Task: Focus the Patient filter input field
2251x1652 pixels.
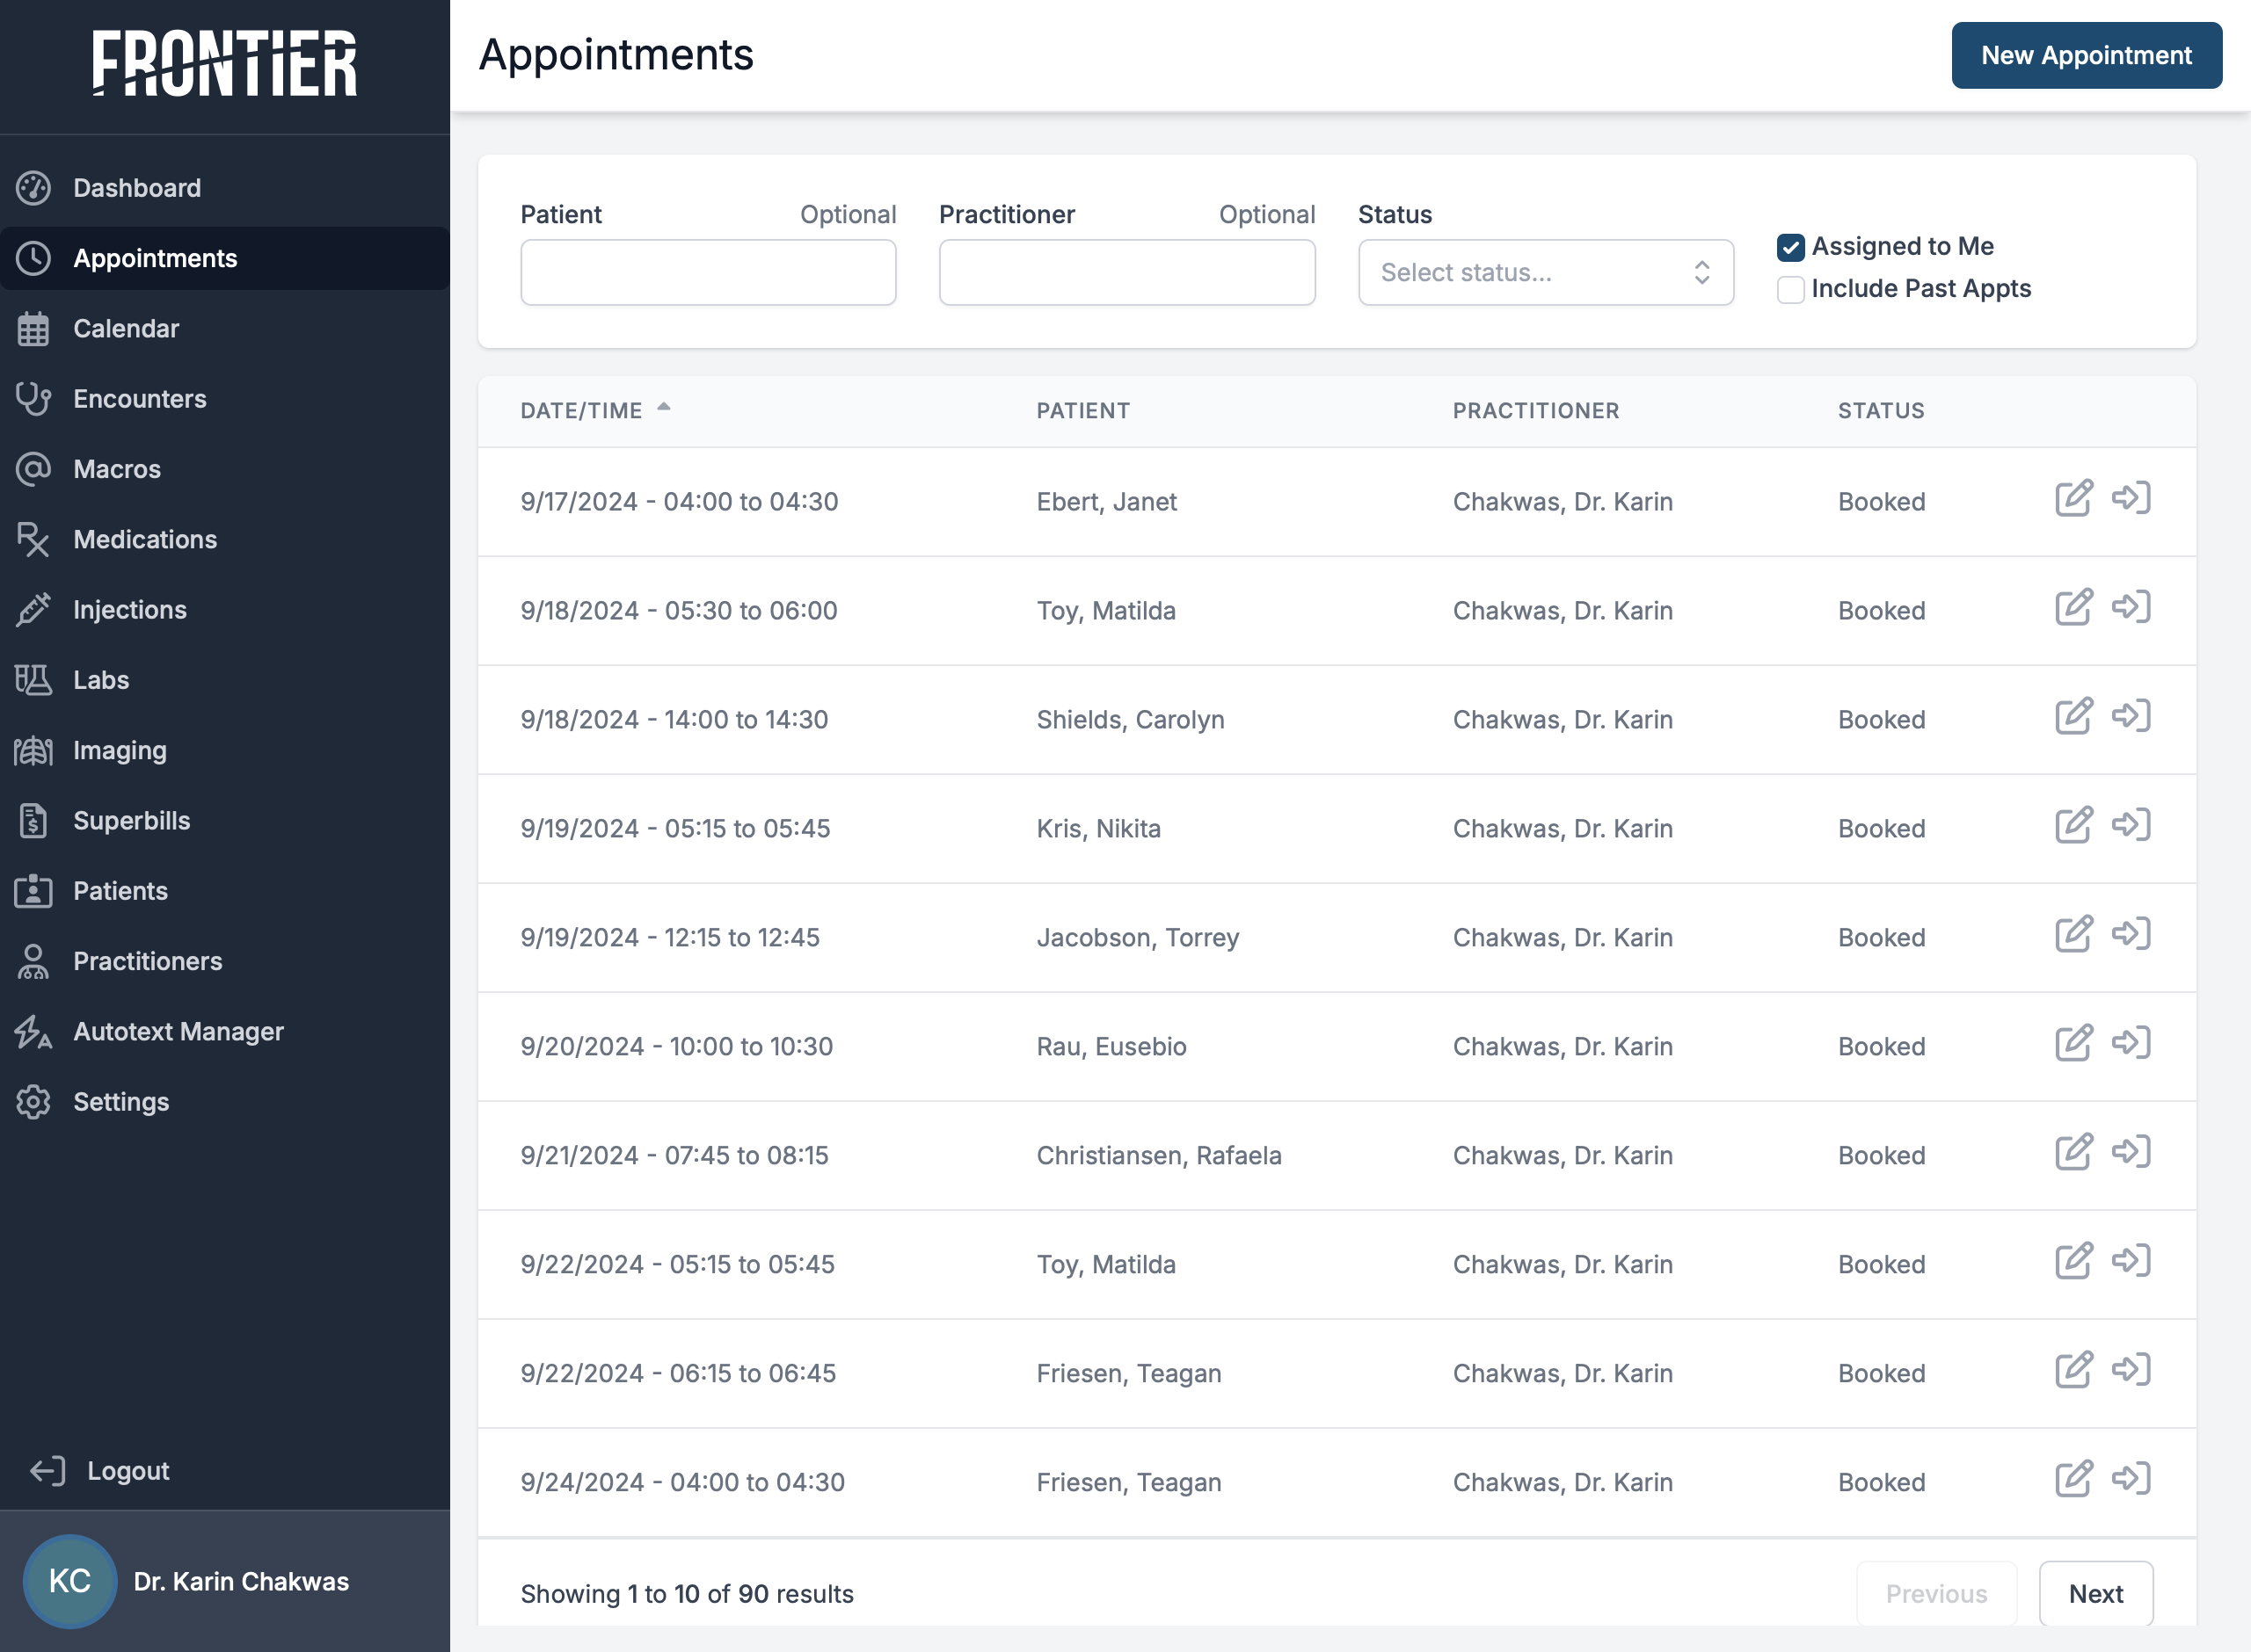Action: click(707, 273)
